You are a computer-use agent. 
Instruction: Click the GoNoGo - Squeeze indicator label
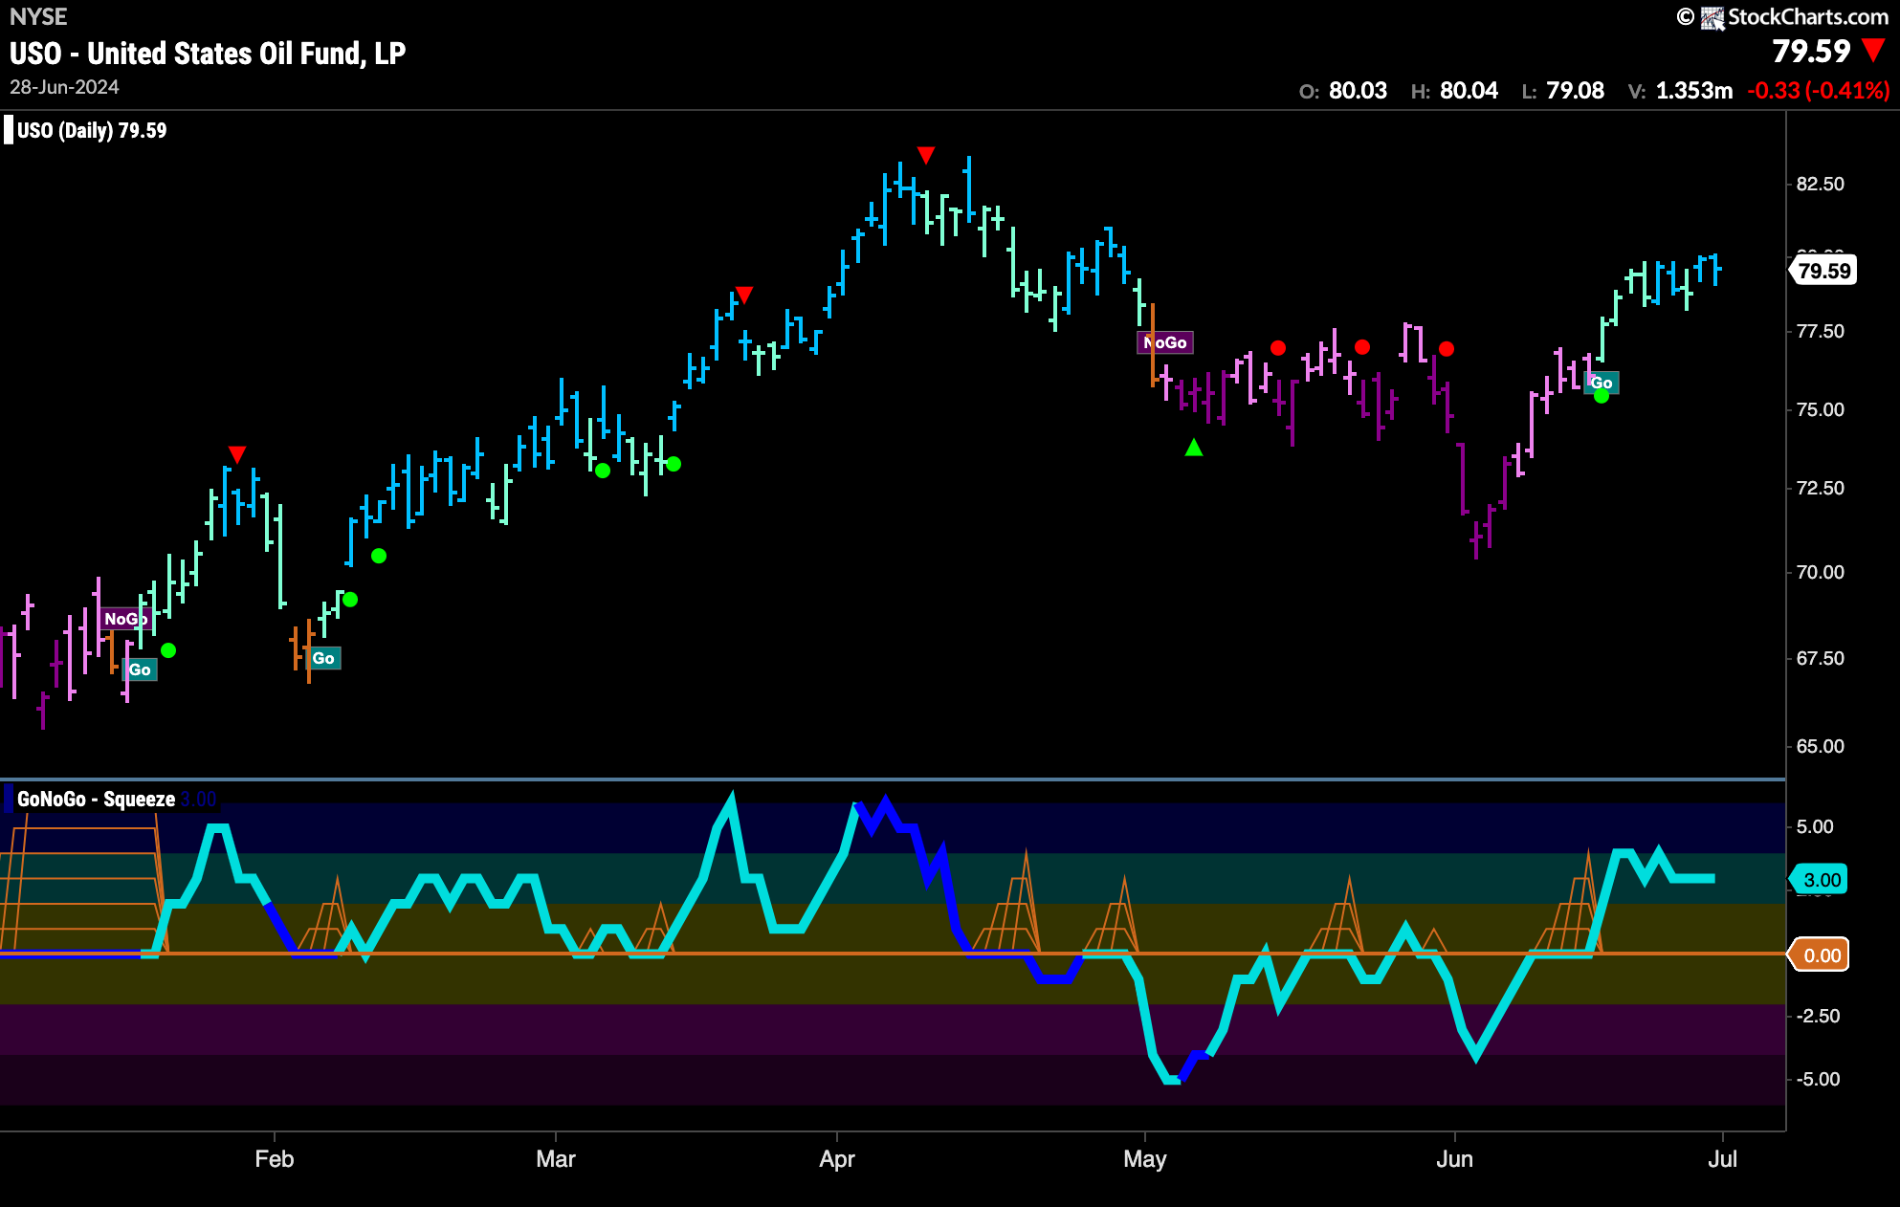pyautogui.click(x=96, y=800)
